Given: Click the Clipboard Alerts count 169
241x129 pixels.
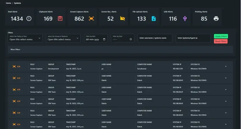Looking at the screenshot, I should point(48,19).
